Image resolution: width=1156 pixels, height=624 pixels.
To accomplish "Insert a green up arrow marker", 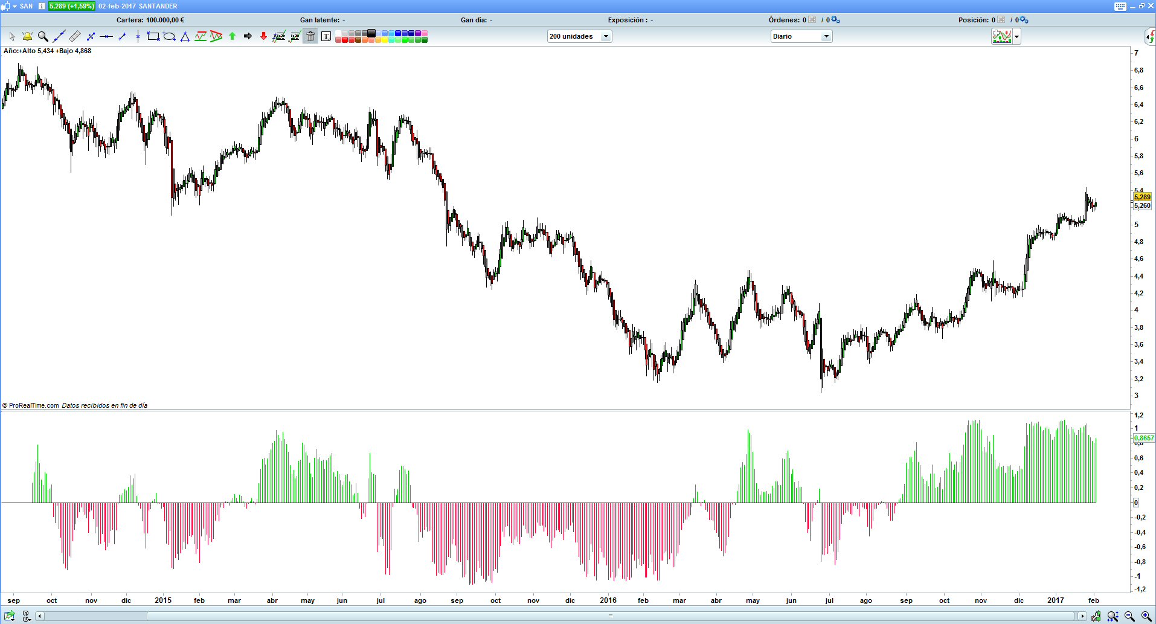I will 232,37.
